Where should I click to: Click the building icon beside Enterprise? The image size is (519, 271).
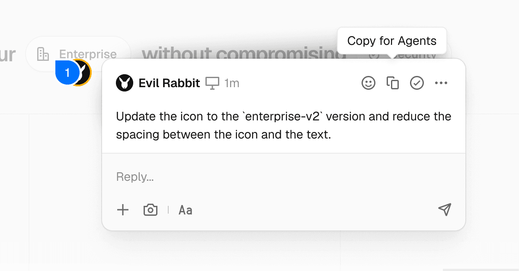[x=43, y=54]
